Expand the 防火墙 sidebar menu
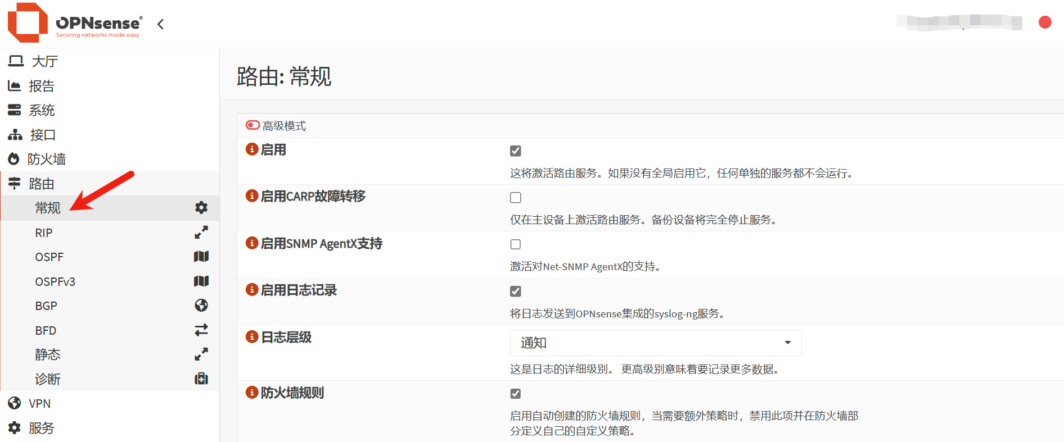 coord(47,160)
